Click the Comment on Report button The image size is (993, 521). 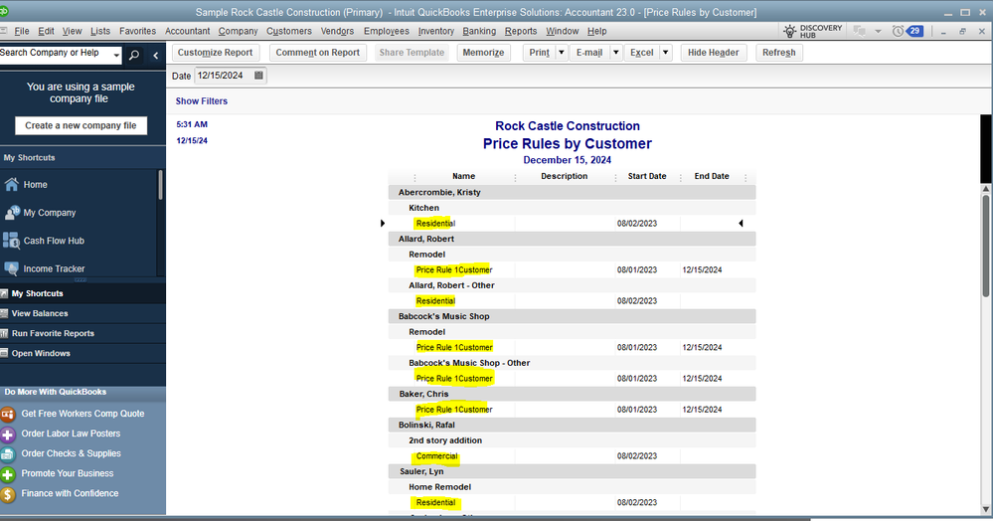(317, 53)
